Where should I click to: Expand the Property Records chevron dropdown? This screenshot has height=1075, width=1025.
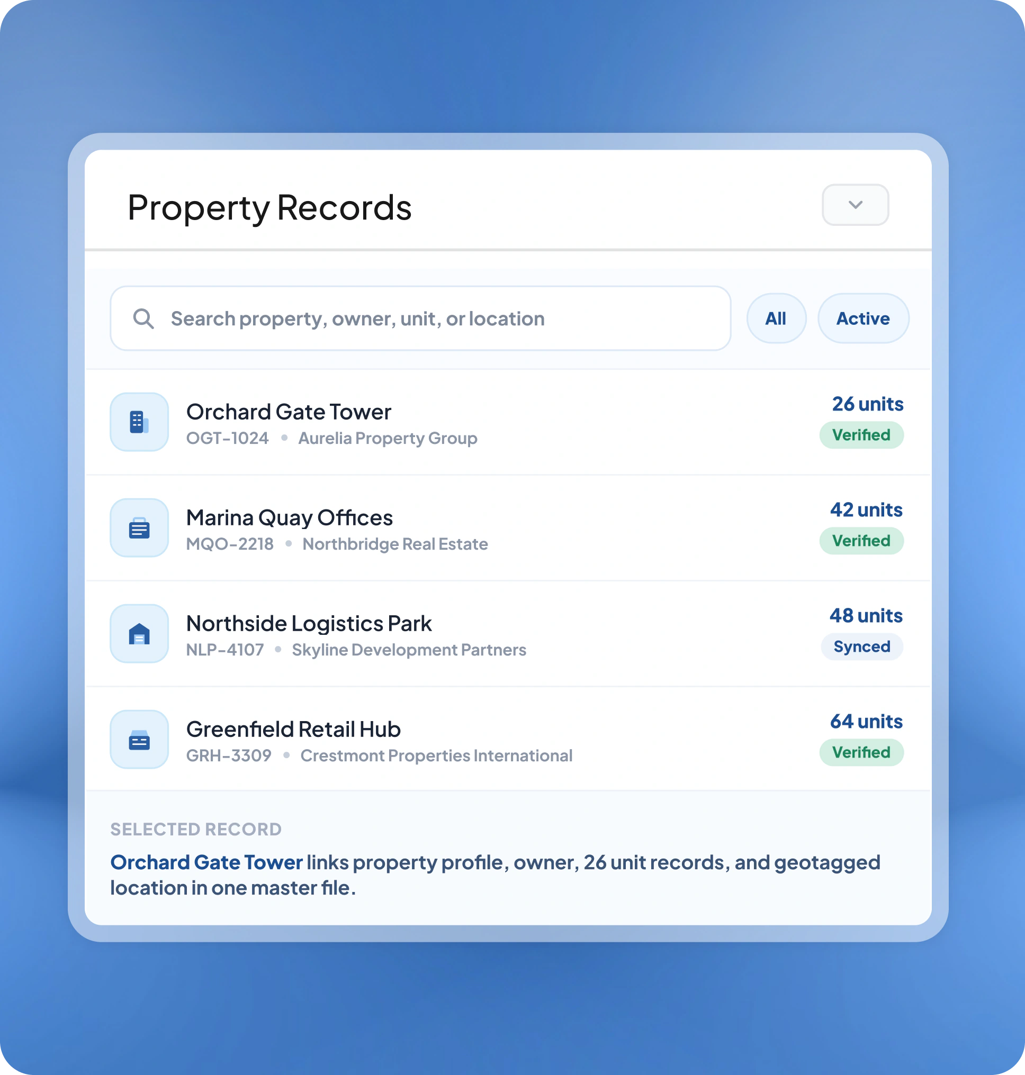click(855, 205)
